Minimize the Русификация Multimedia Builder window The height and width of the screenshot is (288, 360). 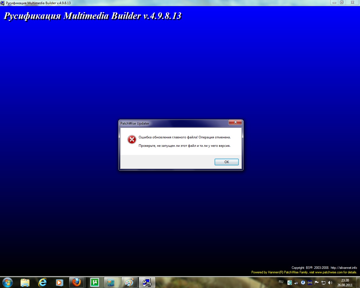coord(334,3)
